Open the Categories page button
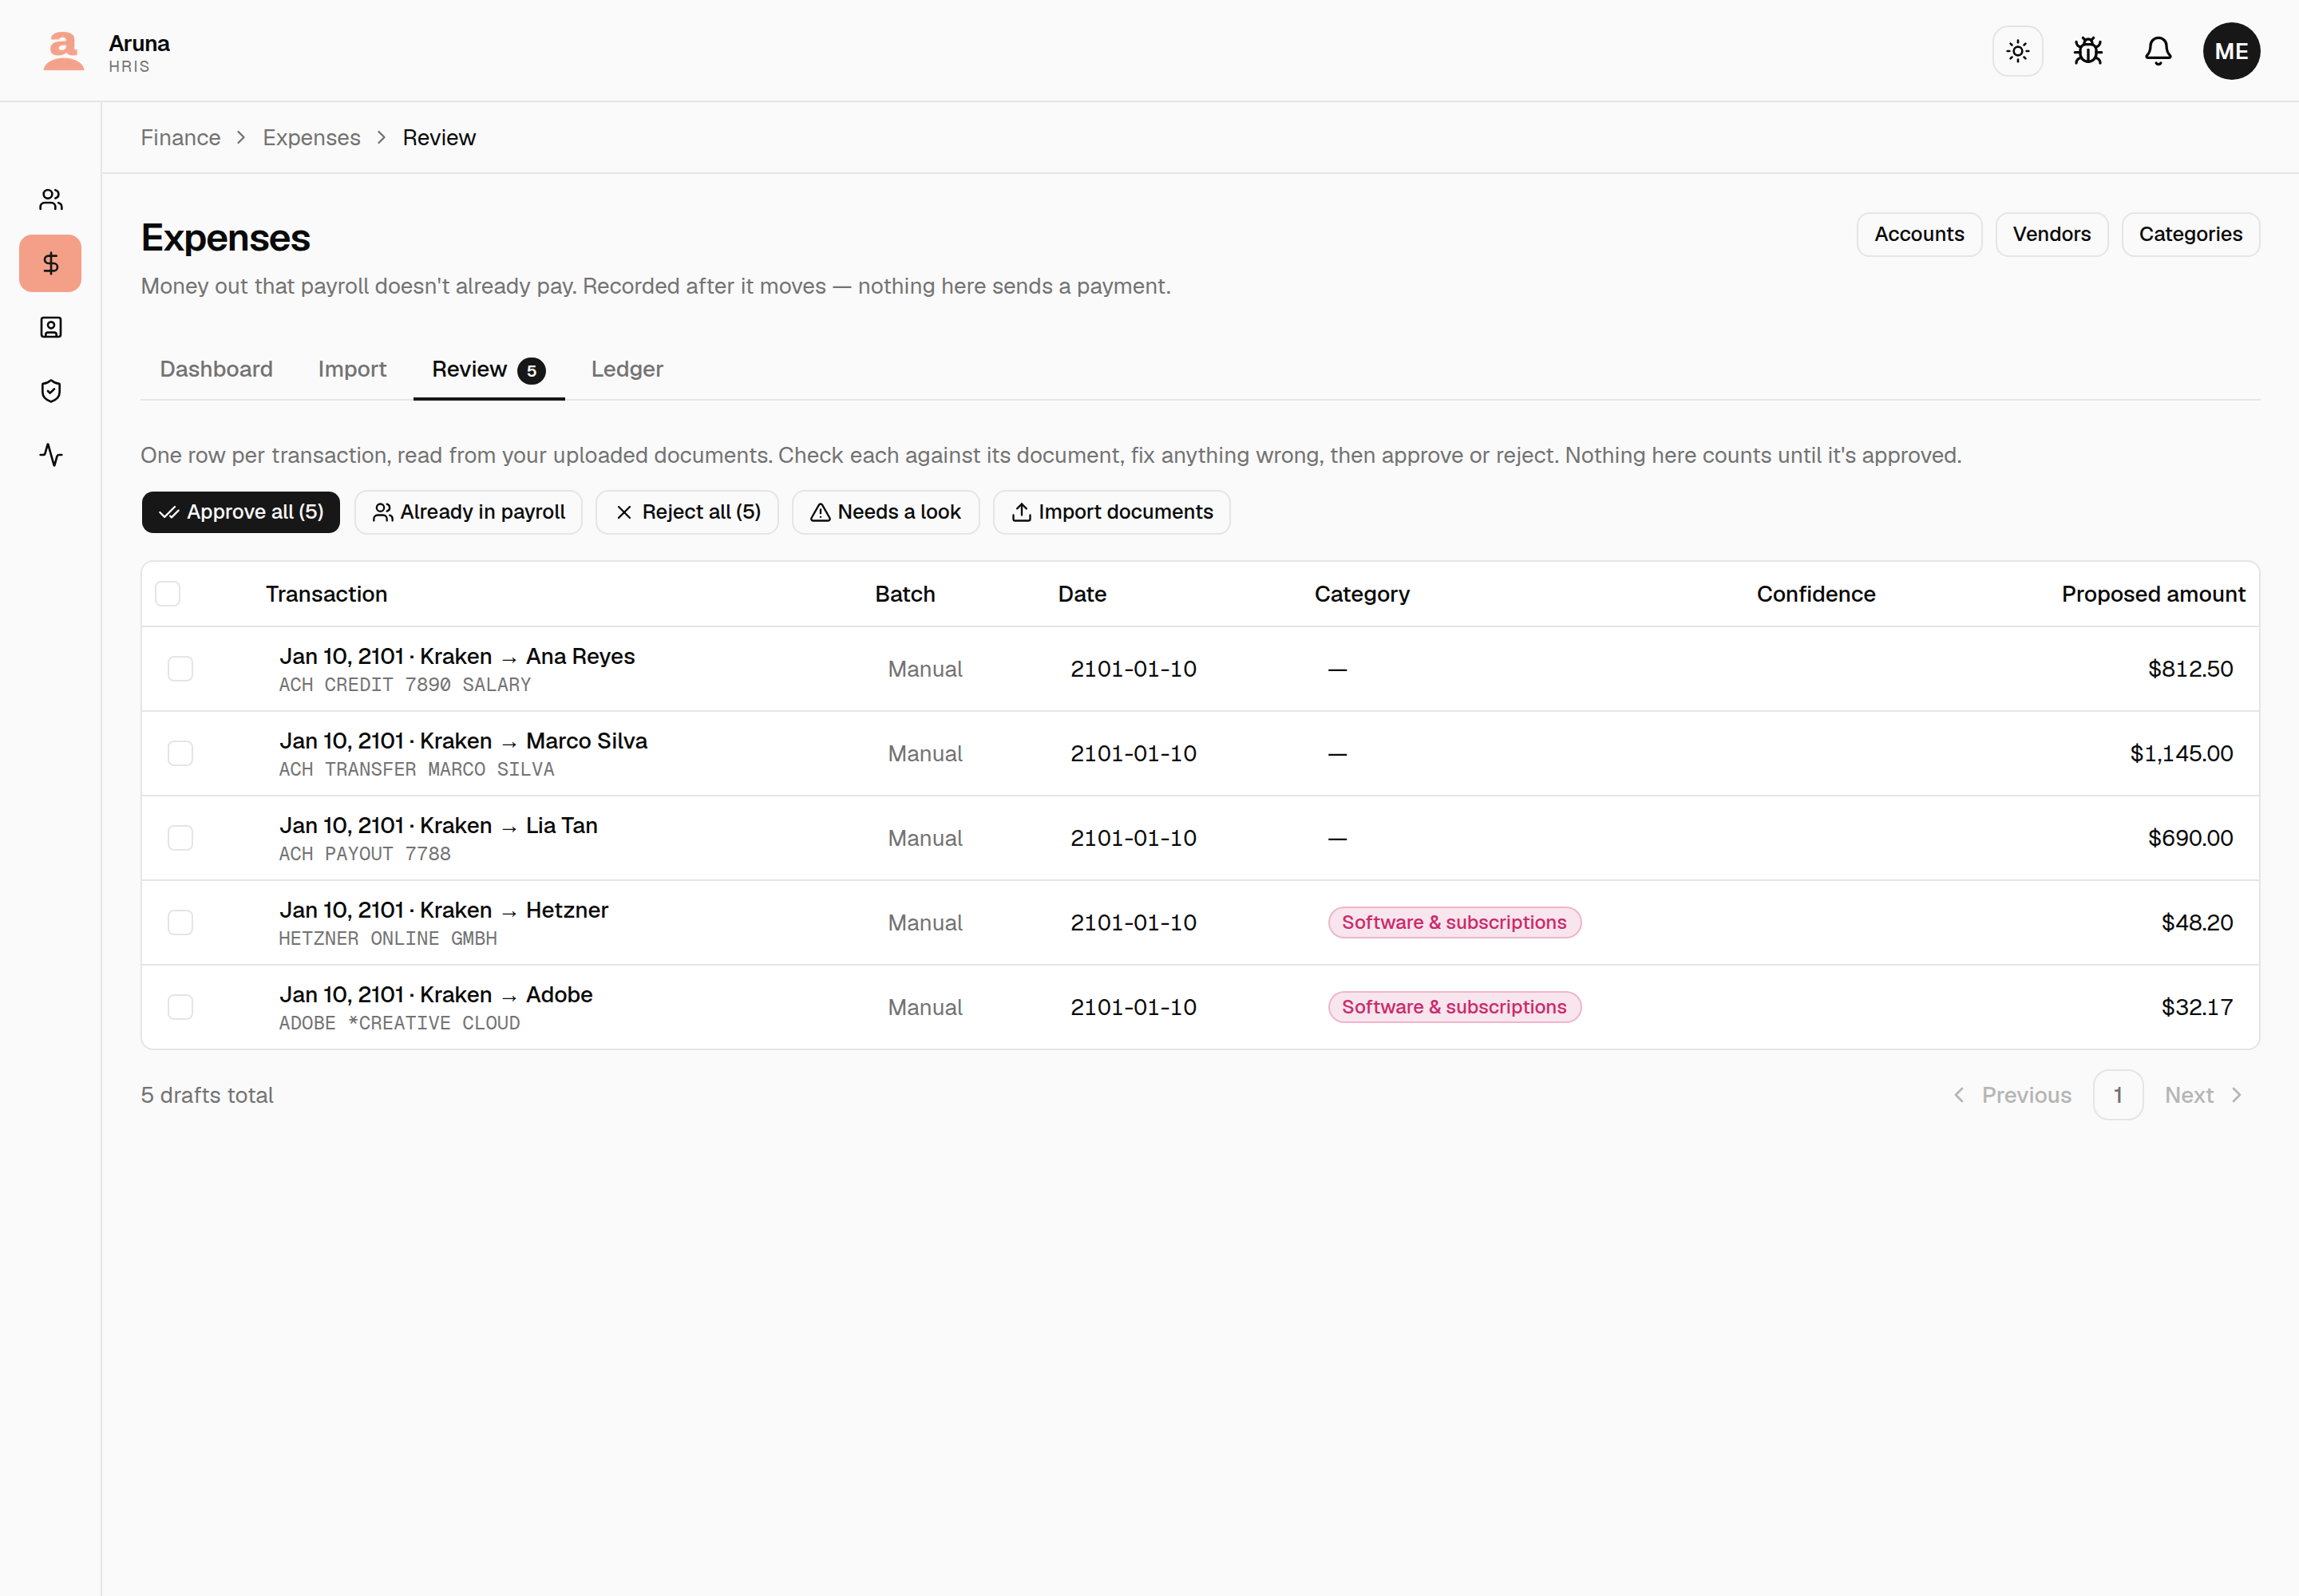 tap(2190, 234)
